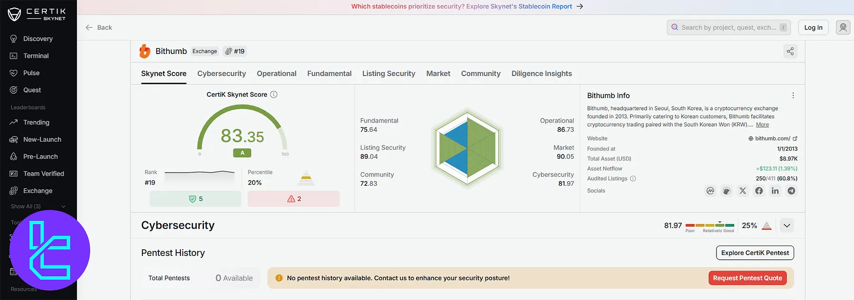Open Bithumb's CoinGecko social link

point(726,191)
